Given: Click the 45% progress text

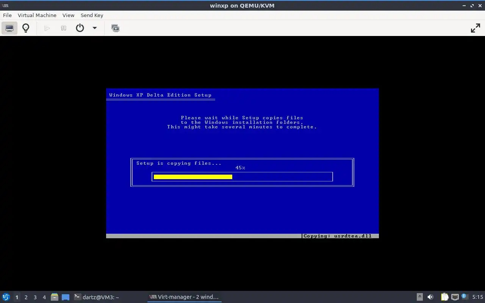Looking at the screenshot, I should point(240,168).
